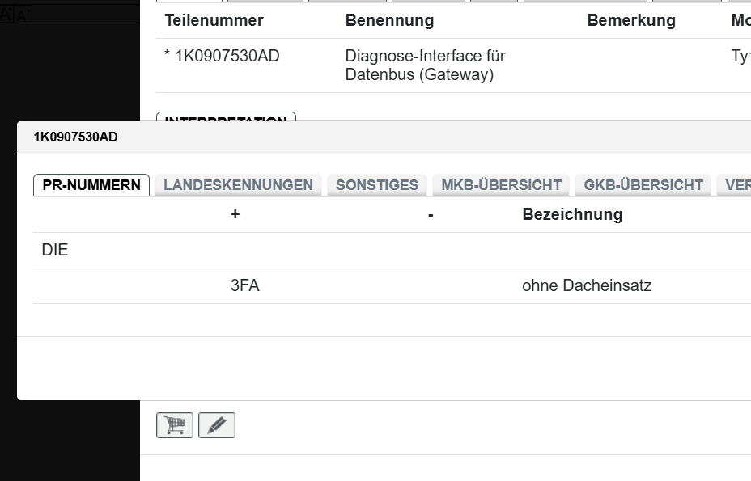Click the Bezeichnung column header
This screenshot has width=751, height=481.
pyautogui.click(x=572, y=214)
